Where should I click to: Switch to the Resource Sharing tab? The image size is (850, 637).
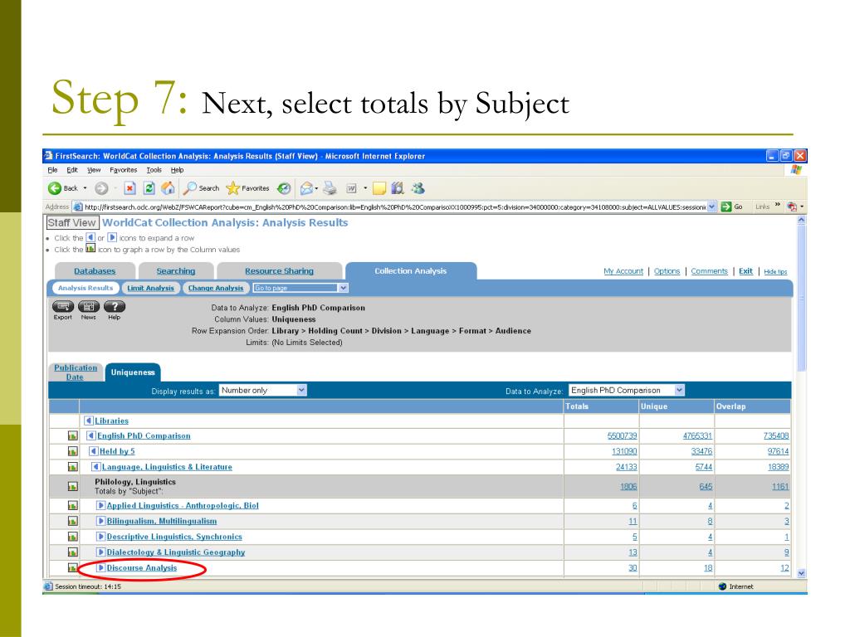pyautogui.click(x=279, y=271)
